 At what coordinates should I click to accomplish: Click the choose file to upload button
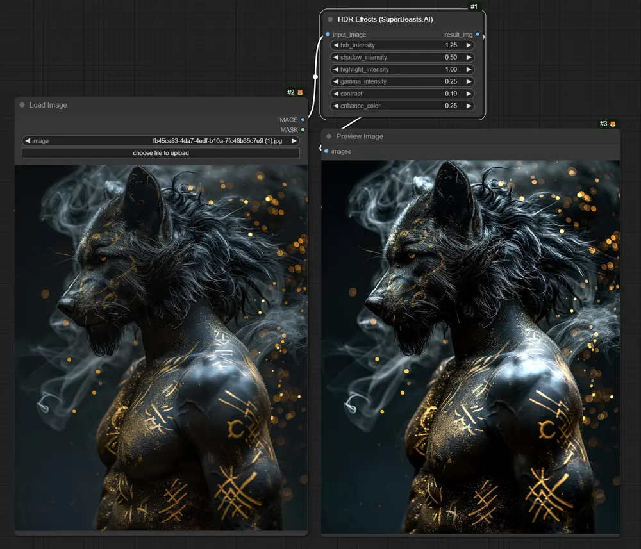point(160,153)
